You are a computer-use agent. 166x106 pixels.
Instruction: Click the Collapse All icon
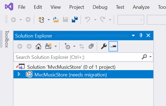[91, 46]
